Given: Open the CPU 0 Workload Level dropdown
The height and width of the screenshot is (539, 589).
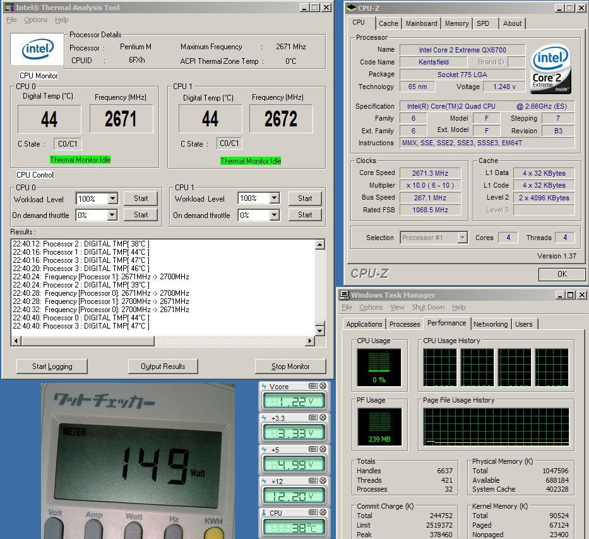Looking at the screenshot, I should pyautogui.click(x=113, y=198).
